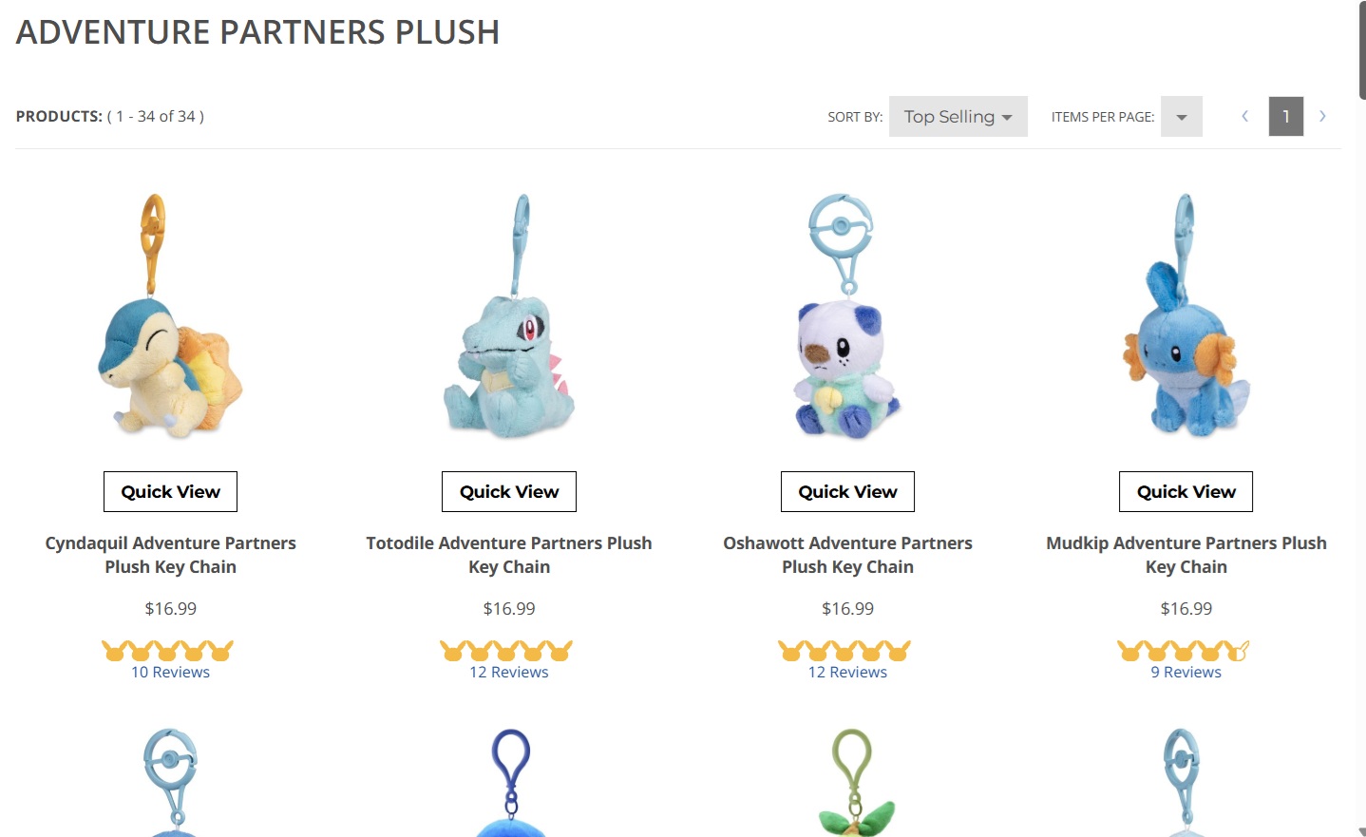The height and width of the screenshot is (837, 1366).
Task: Read the 12 Reviews for Totodile
Action: pos(509,672)
